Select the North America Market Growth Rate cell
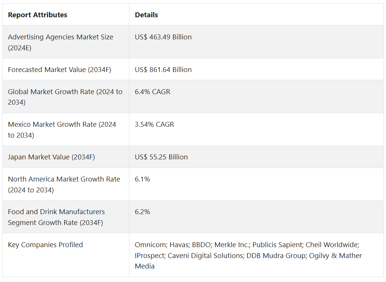Screen dimensions: 386x282 (x=64, y=184)
